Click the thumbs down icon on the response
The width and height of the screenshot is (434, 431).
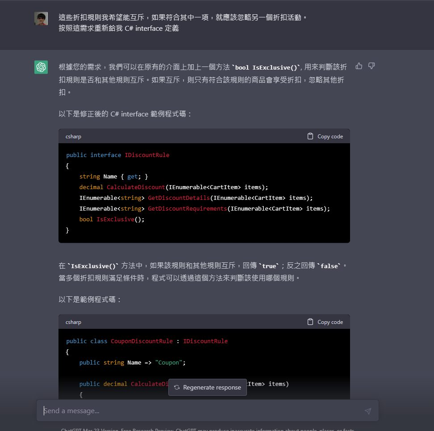coord(371,66)
